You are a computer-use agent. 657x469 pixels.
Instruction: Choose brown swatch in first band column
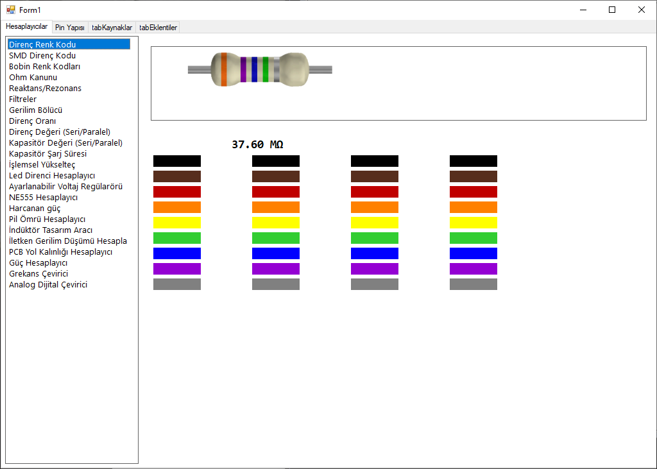177,176
